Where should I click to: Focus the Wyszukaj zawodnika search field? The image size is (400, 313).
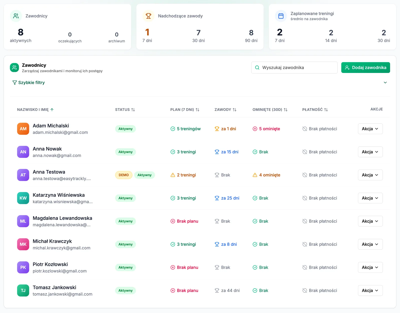coord(294,67)
